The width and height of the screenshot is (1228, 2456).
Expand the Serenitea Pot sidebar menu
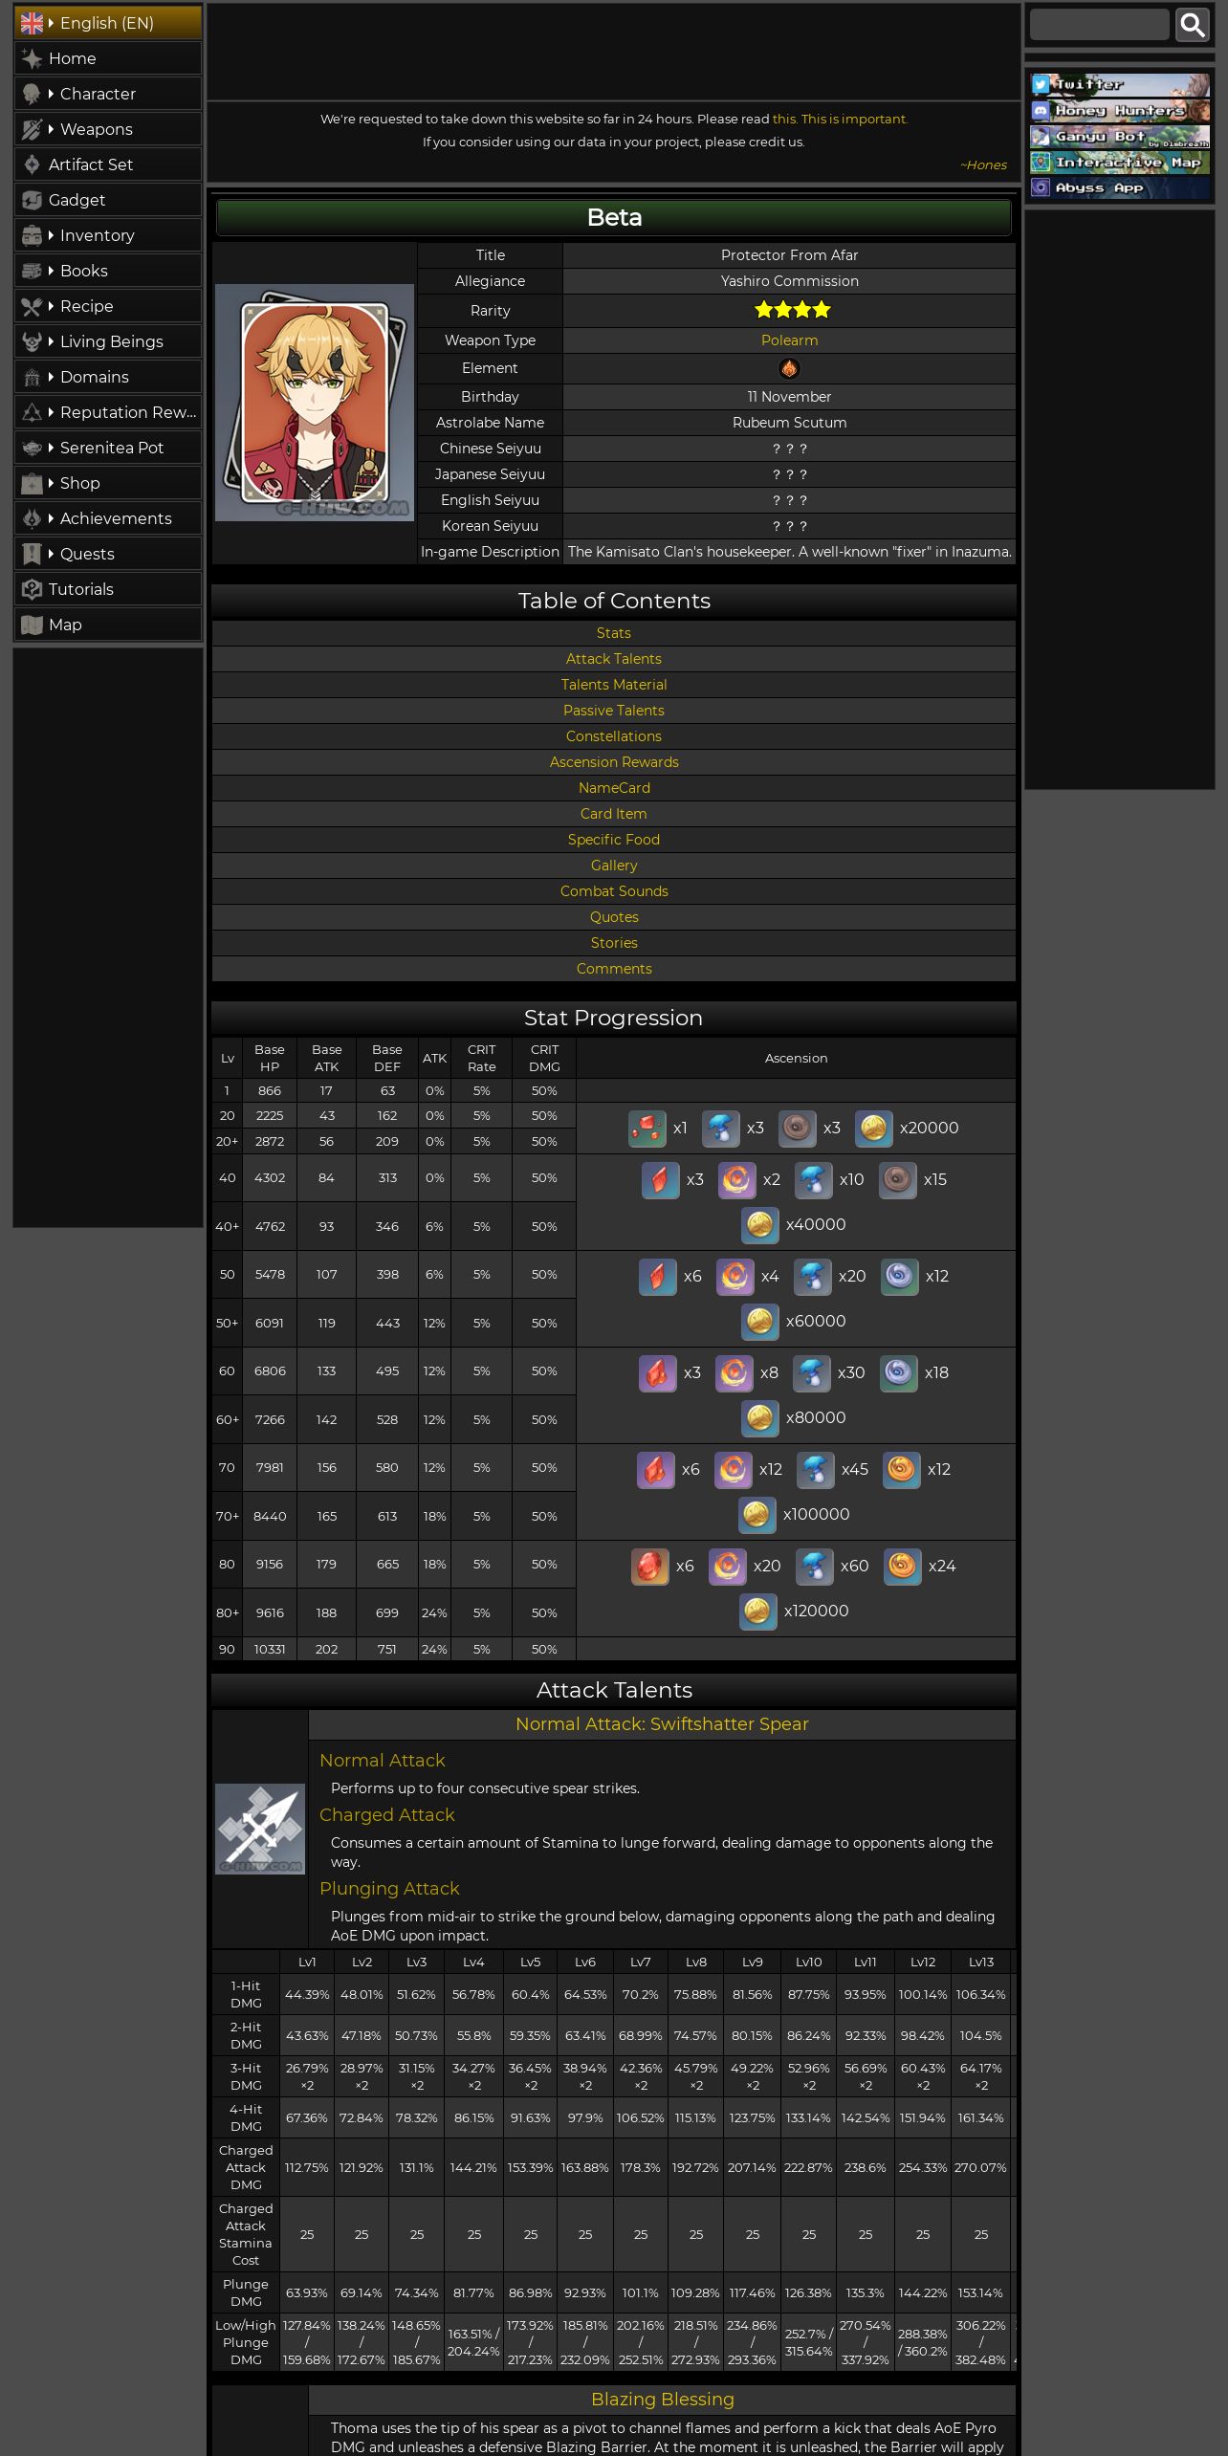coord(108,448)
